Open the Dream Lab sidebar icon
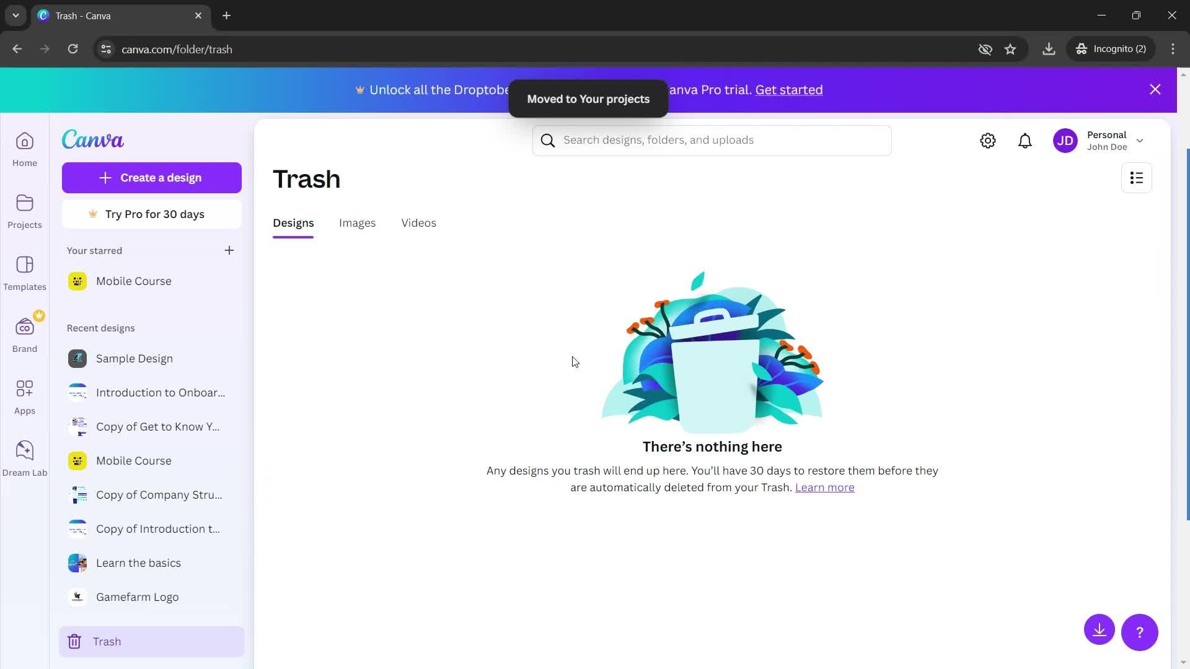 (x=25, y=459)
